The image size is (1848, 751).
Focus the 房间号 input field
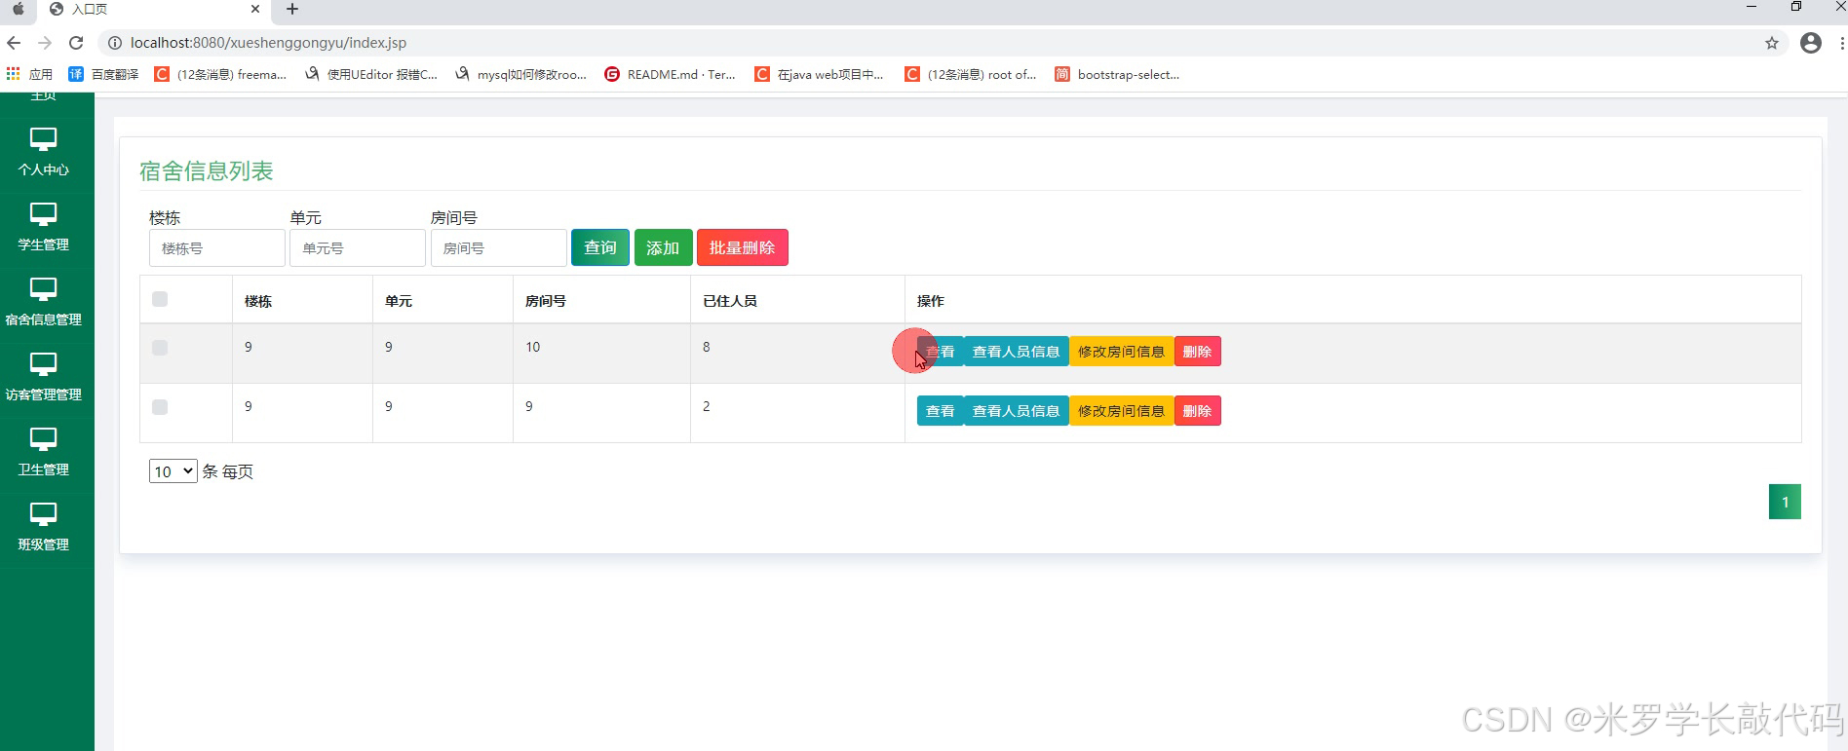[499, 248]
